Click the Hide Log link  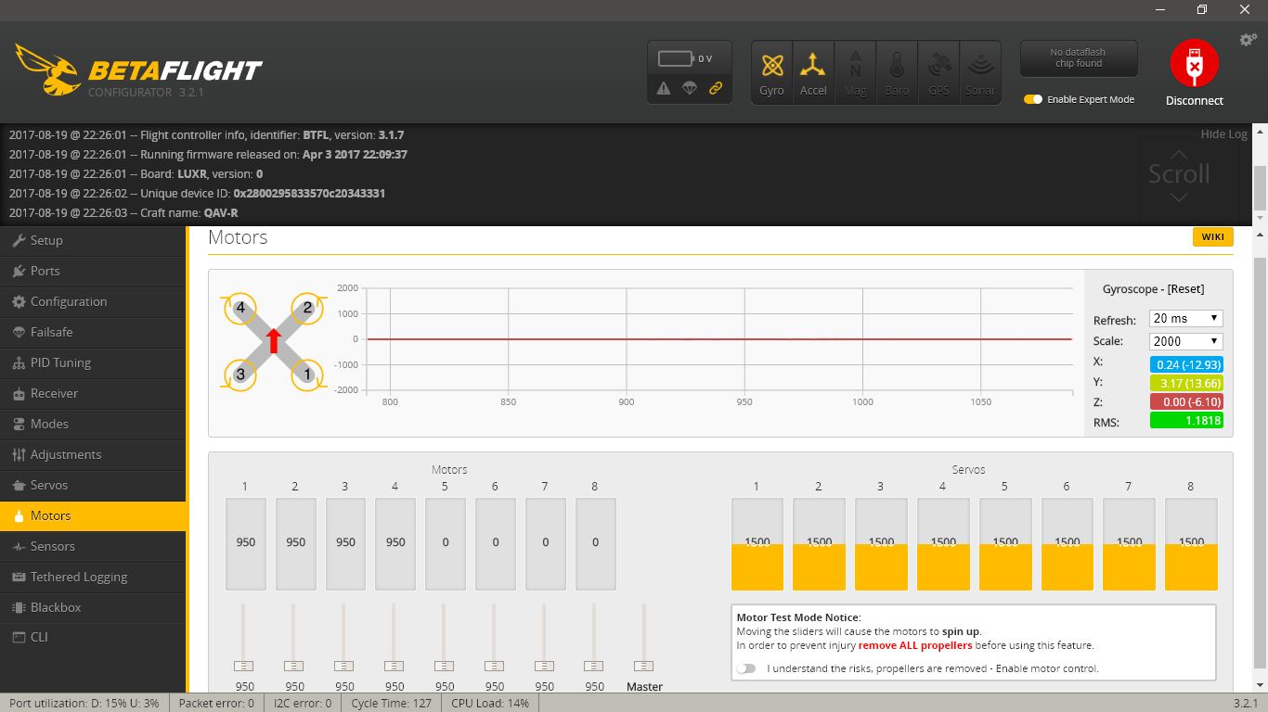(1223, 134)
